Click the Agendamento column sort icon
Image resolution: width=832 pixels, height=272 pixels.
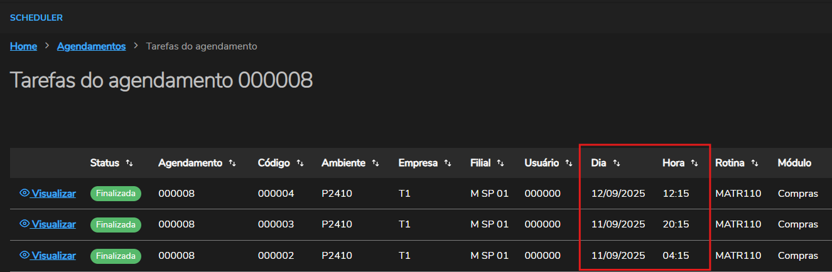click(x=232, y=163)
